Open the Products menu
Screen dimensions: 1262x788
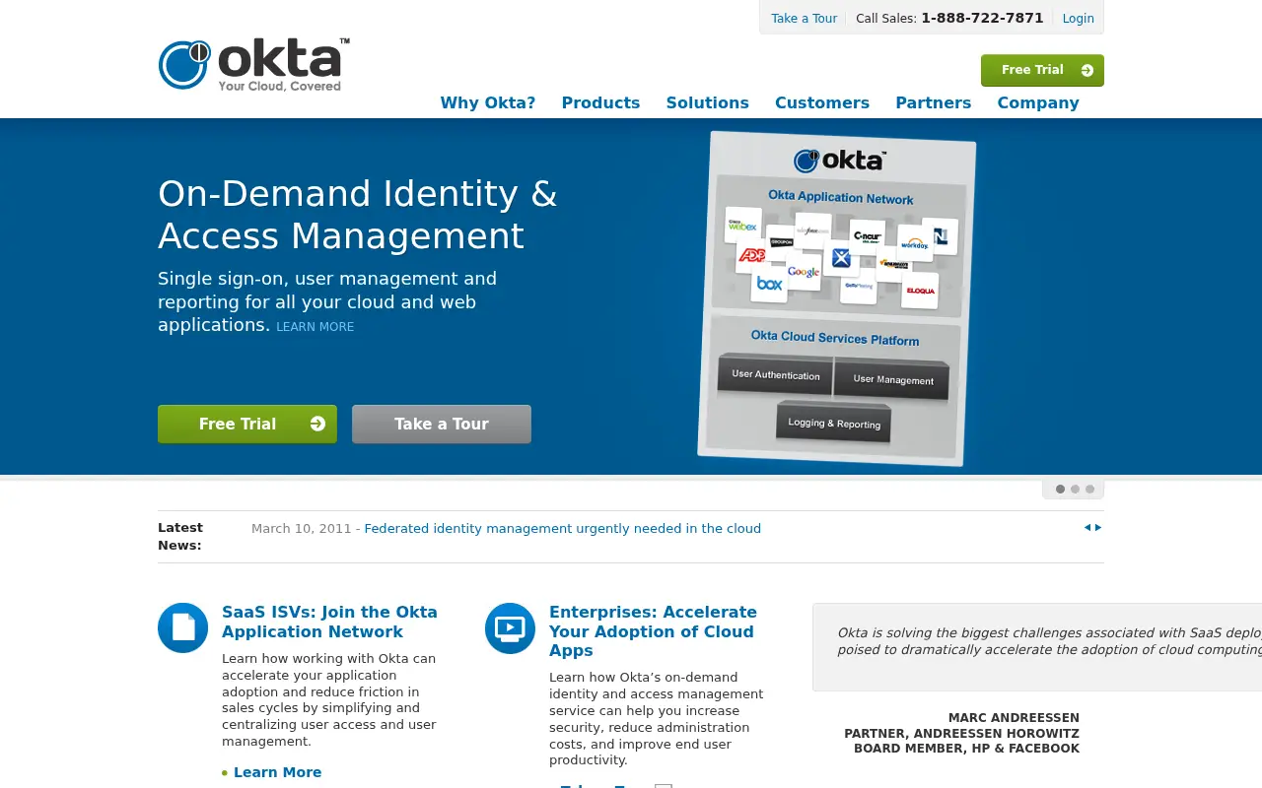point(600,102)
